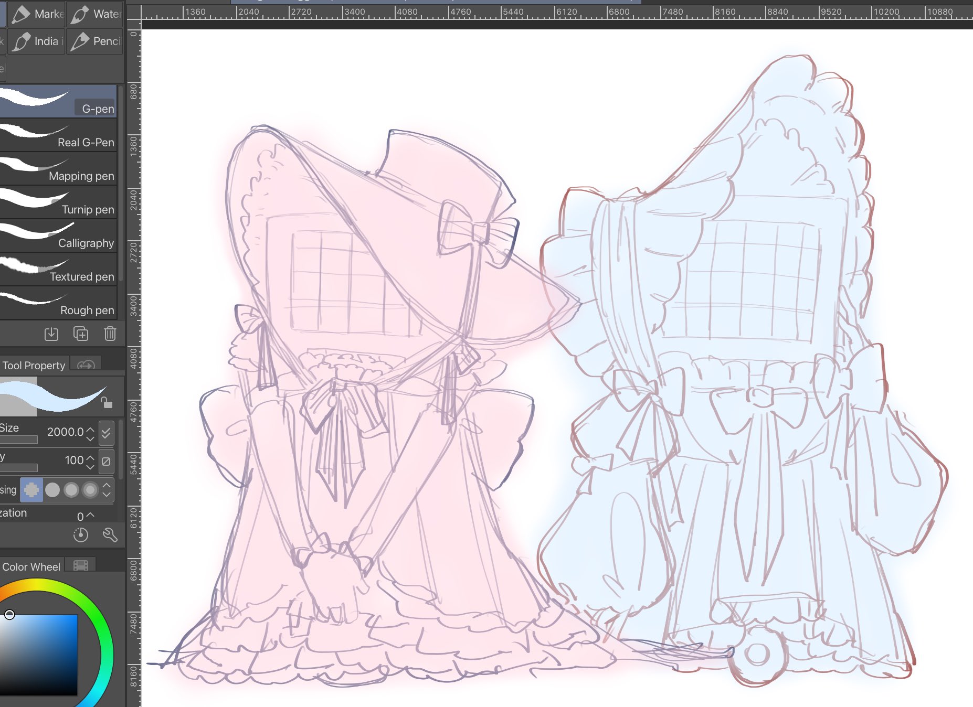Screen dimensions: 973x707
Task: Select the G-pen brush
Action: tap(58, 101)
